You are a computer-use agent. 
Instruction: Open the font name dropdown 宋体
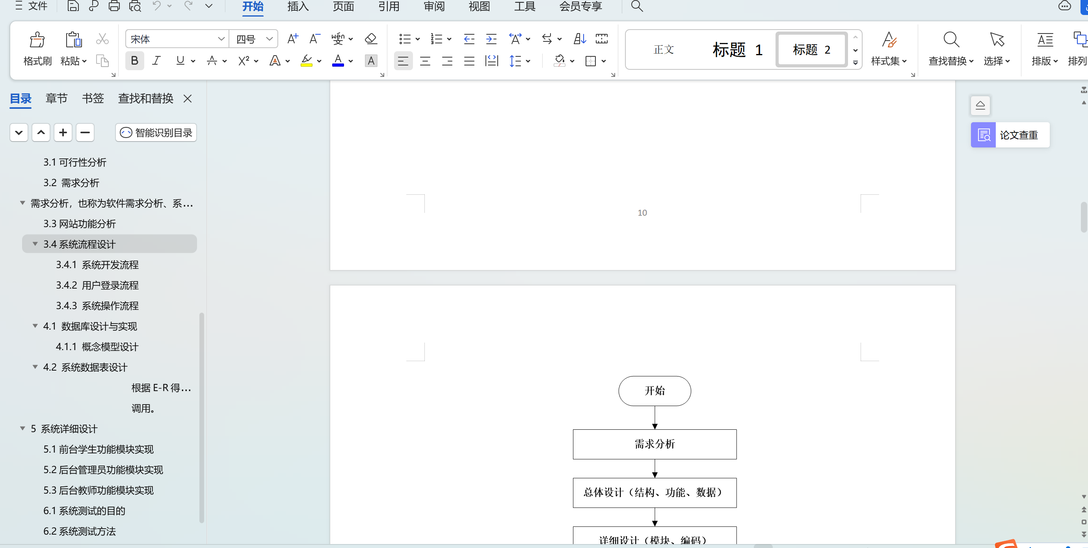(x=221, y=39)
